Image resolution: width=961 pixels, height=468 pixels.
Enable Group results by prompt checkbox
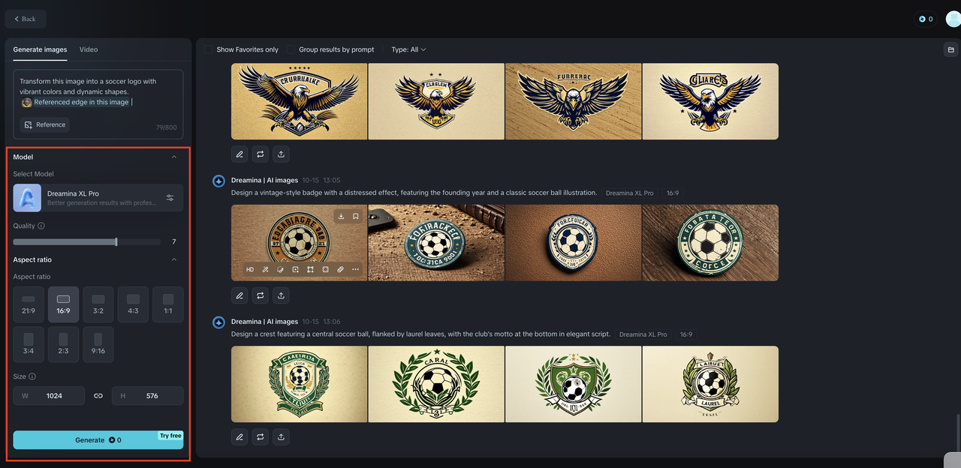coord(291,49)
